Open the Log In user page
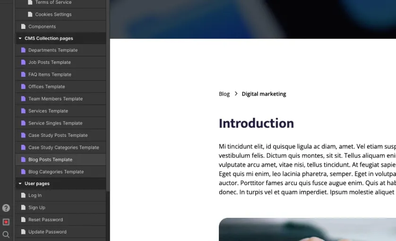The width and height of the screenshot is (396, 241). [60, 196]
